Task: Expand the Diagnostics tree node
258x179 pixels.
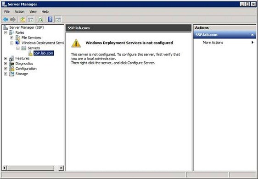Action: tap(6, 64)
